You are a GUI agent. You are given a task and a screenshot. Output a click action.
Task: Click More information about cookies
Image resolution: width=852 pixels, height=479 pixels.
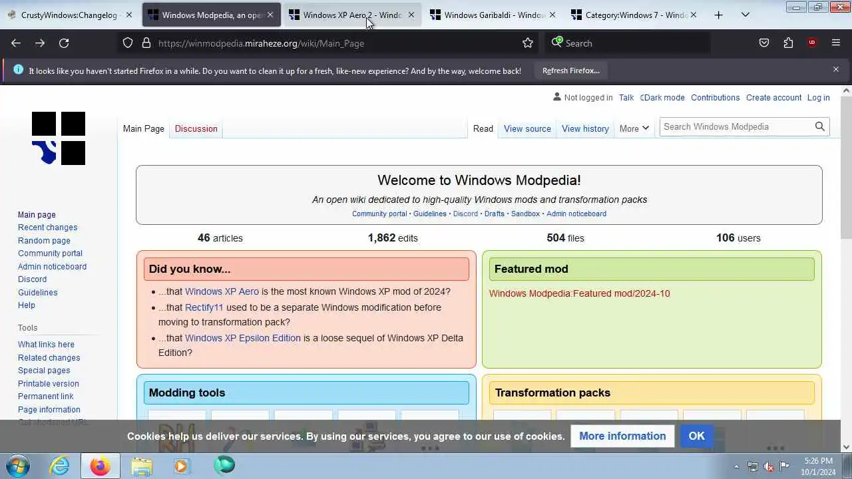pyautogui.click(x=622, y=436)
